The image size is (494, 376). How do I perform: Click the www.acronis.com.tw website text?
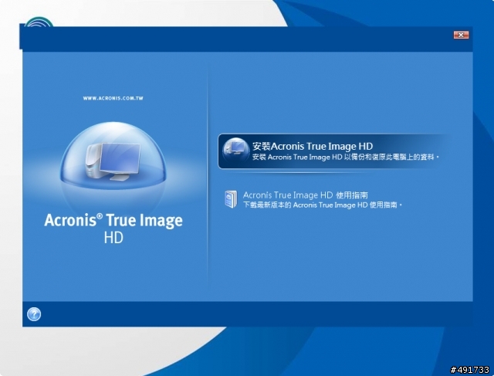(x=113, y=98)
